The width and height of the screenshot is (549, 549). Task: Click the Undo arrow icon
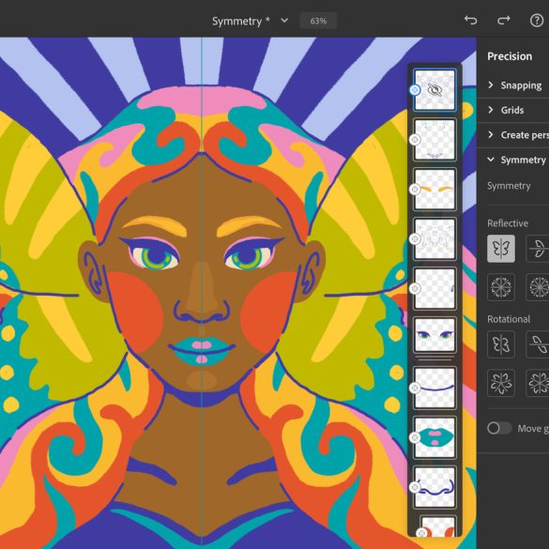(x=470, y=21)
